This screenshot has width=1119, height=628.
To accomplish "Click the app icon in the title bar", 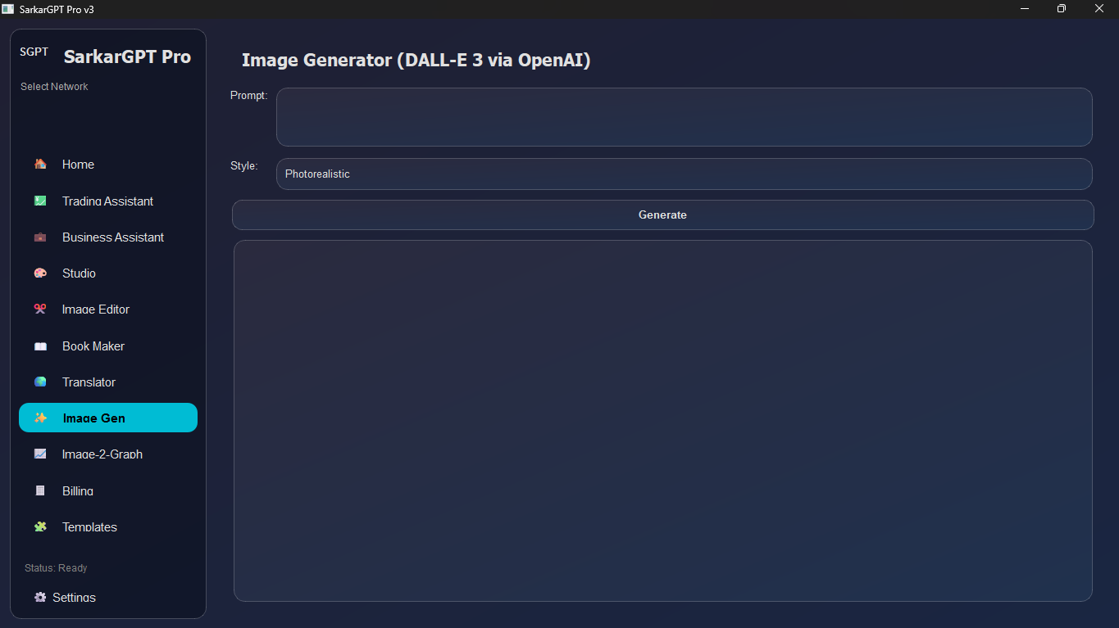I will (x=8, y=8).
